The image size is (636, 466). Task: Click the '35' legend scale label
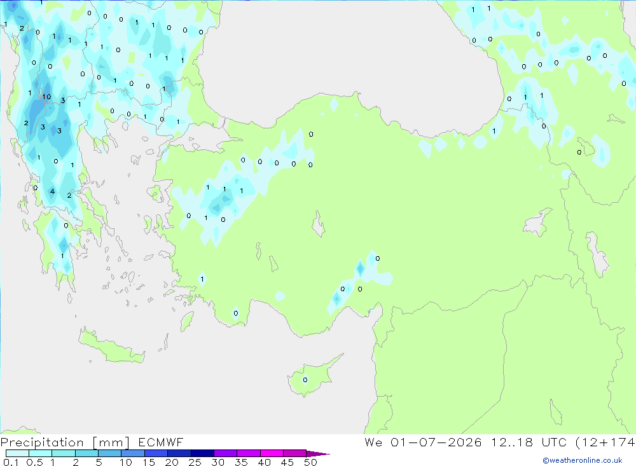[x=241, y=462]
